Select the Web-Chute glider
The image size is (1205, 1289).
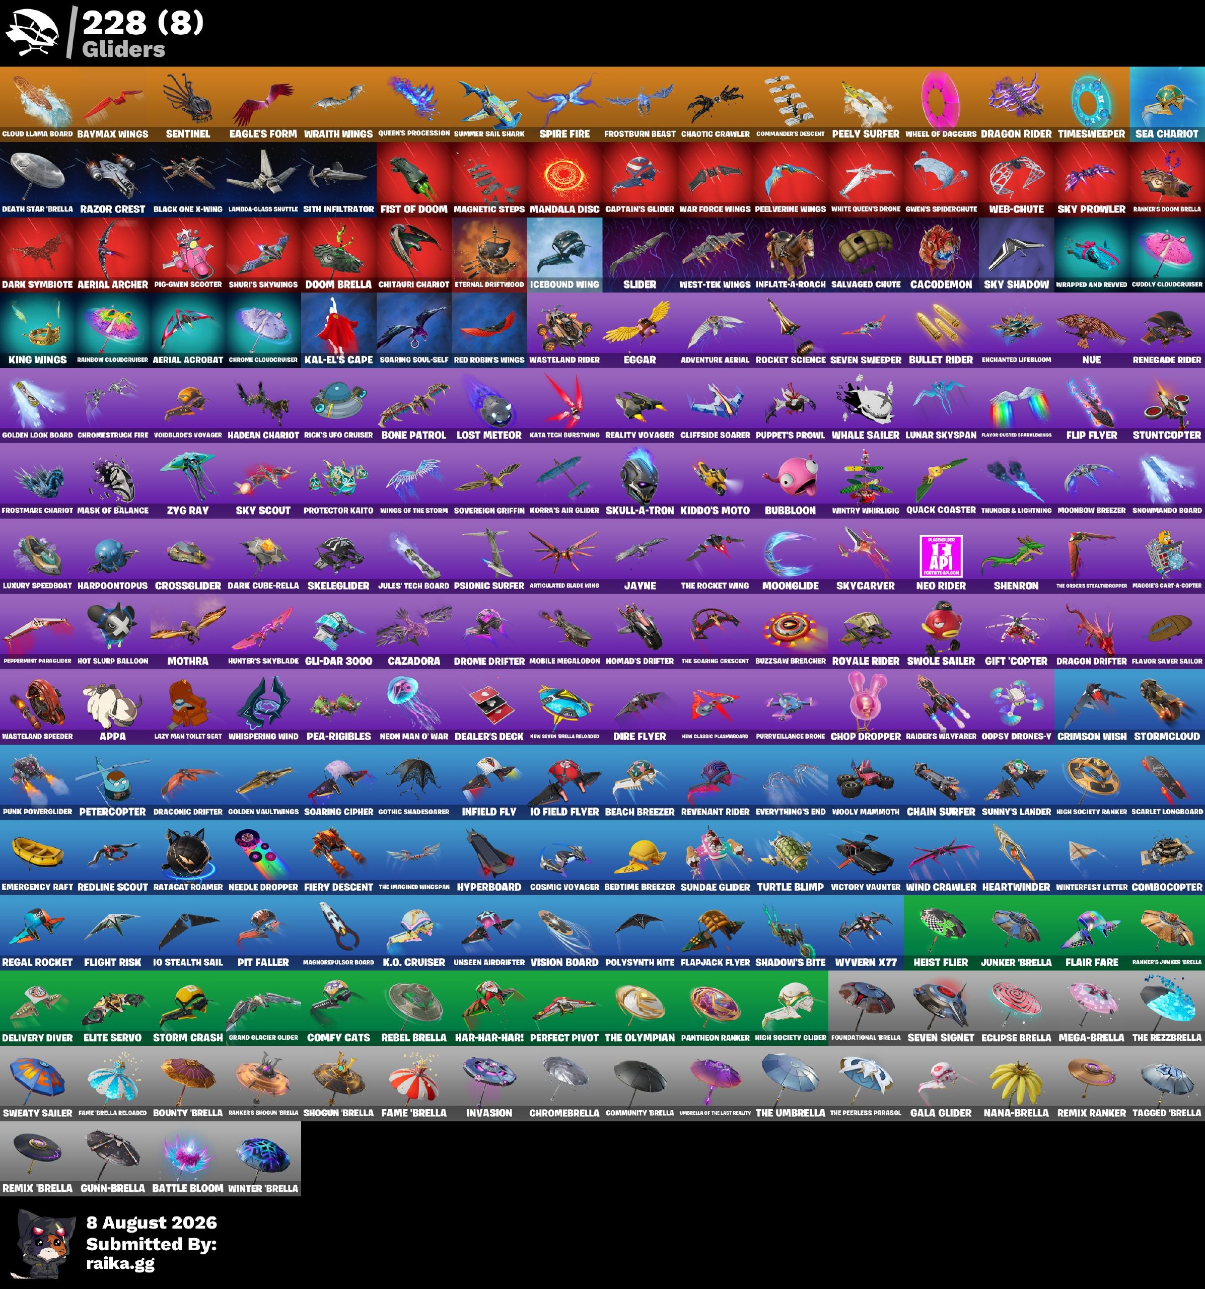(1016, 179)
